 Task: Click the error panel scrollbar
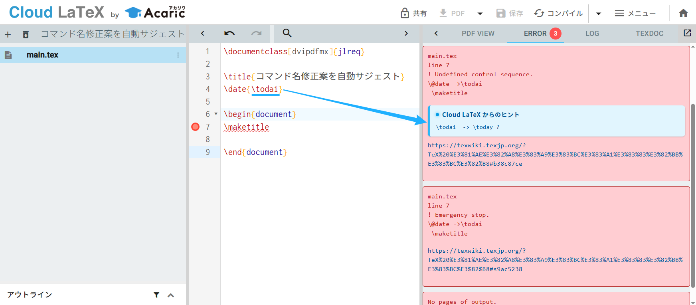tap(693, 196)
